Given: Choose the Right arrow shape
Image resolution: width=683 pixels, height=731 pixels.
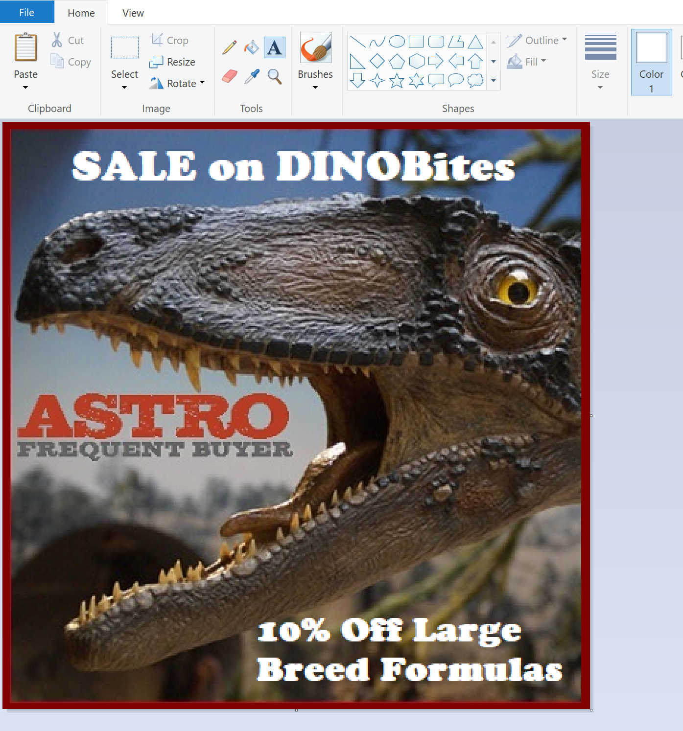Looking at the screenshot, I should coord(436,61).
